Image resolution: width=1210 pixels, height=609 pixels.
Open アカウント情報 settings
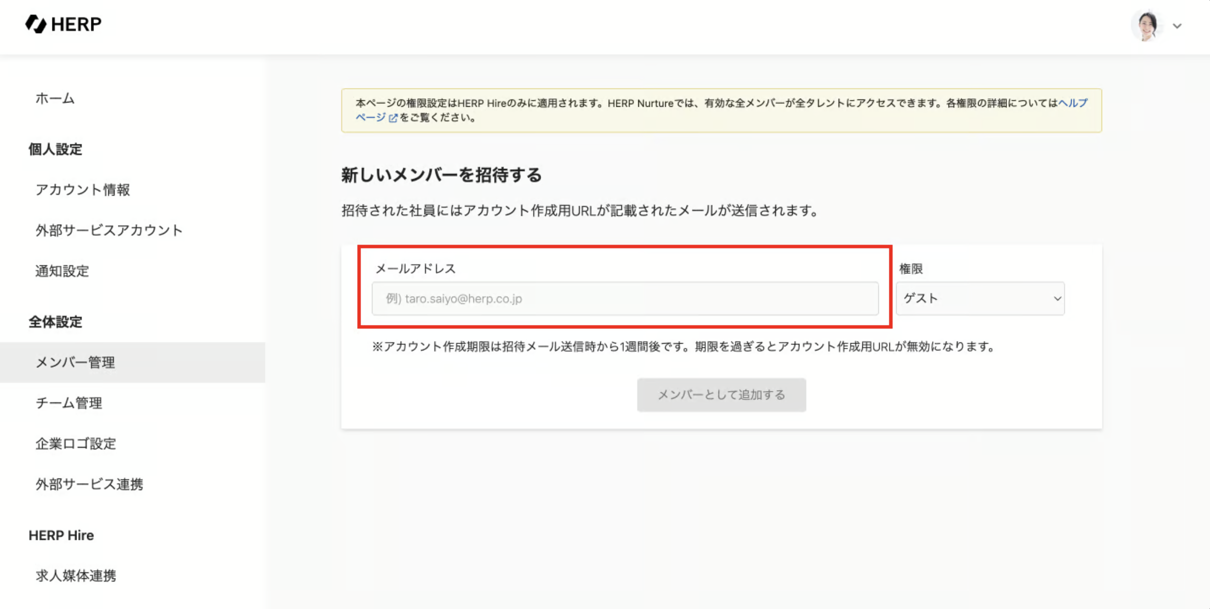tap(82, 190)
